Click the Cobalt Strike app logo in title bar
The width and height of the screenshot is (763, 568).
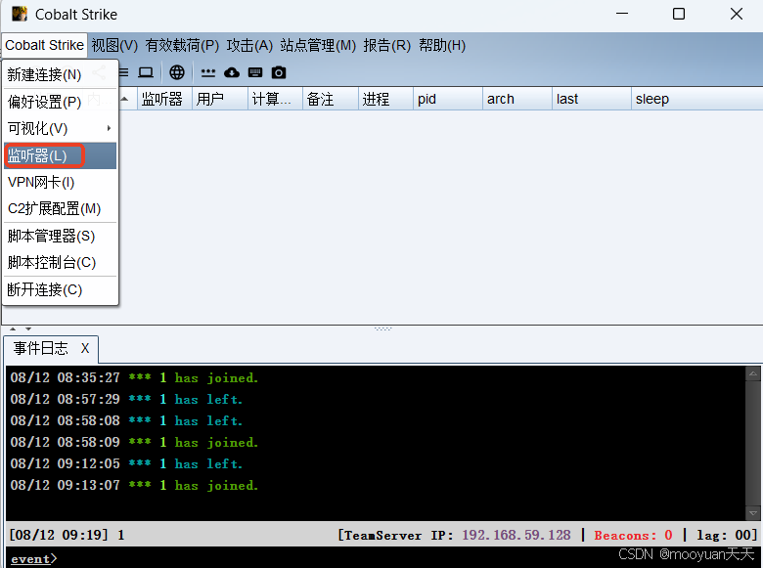pos(19,14)
